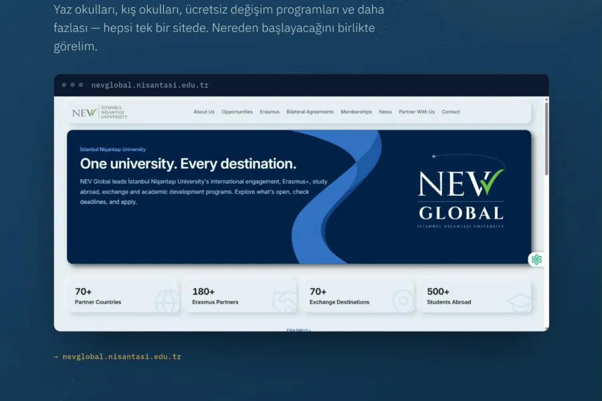Open the Partner With Us link
Image resolution: width=602 pixels, height=401 pixels.
(x=417, y=112)
